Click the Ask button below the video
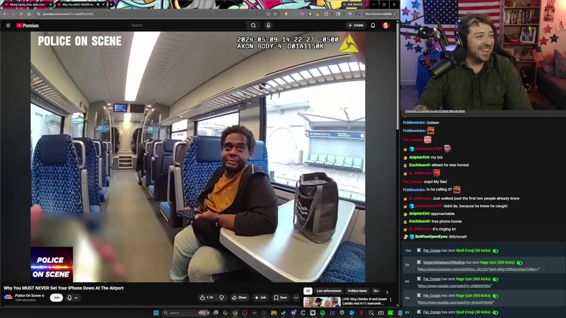The height and width of the screenshot is (318, 566). (x=260, y=298)
